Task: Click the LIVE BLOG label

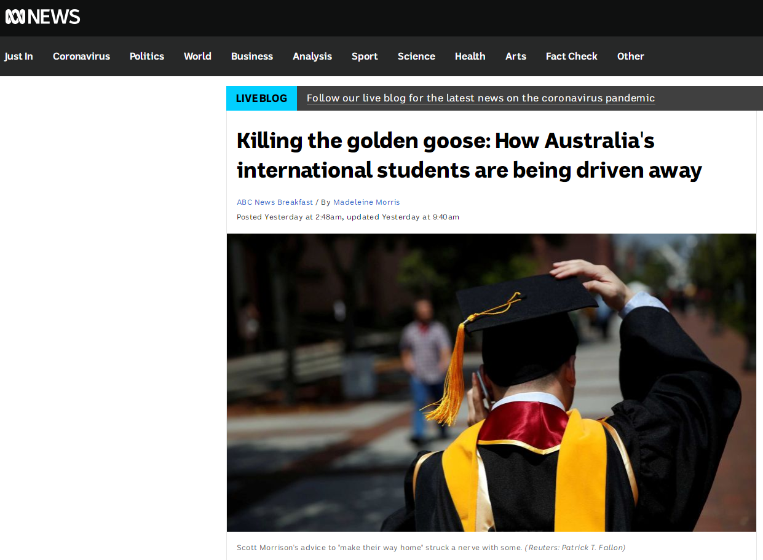Action: [x=261, y=98]
